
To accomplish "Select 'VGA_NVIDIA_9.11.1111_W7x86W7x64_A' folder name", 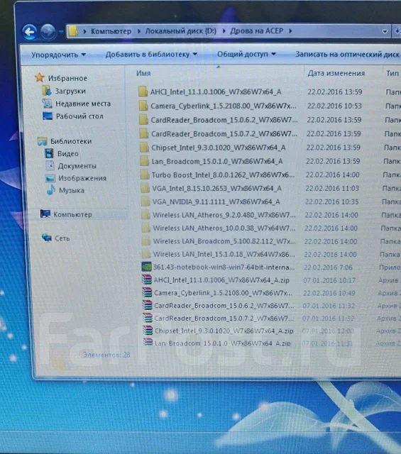I will pos(216,201).
